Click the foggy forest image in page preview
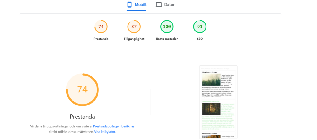 (x=211, y=80)
